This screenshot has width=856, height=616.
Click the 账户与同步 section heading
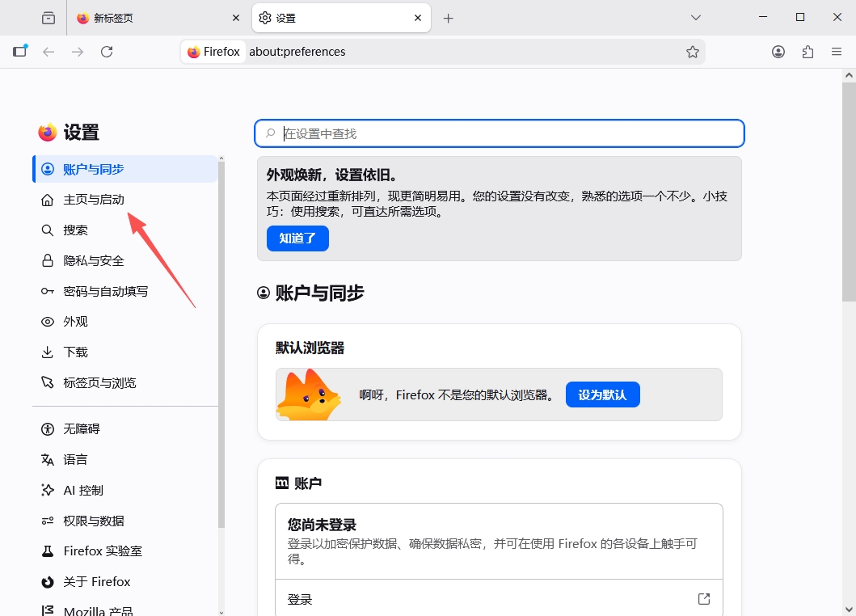319,293
